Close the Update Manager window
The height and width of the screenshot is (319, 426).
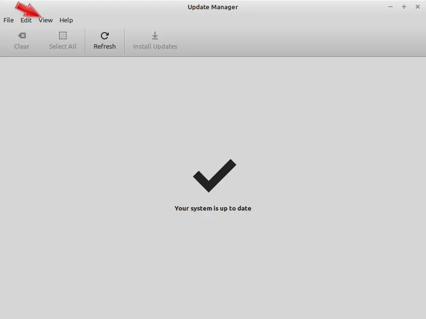pos(418,7)
